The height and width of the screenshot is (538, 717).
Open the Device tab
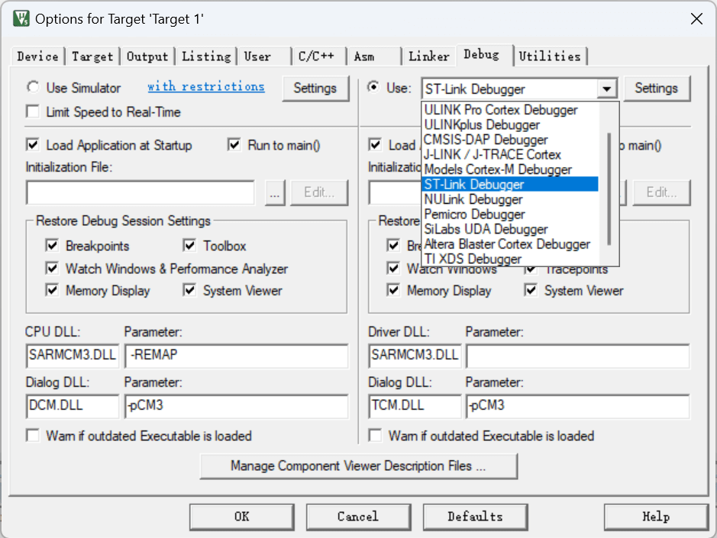click(37, 56)
